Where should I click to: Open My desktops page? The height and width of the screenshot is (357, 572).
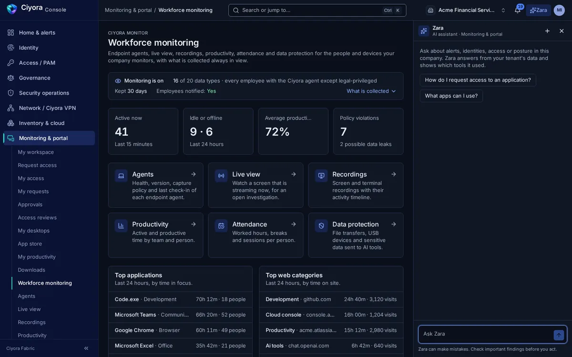click(53, 230)
